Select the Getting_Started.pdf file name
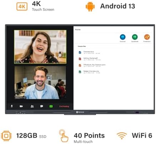 90,58
